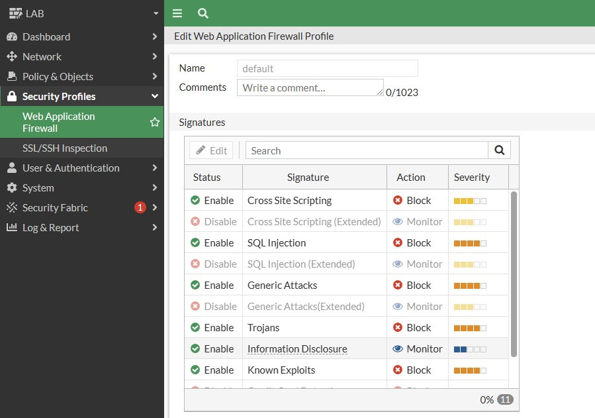The image size is (595, 418).
Task: Click the Name field showing default
Action: [328, 68]
